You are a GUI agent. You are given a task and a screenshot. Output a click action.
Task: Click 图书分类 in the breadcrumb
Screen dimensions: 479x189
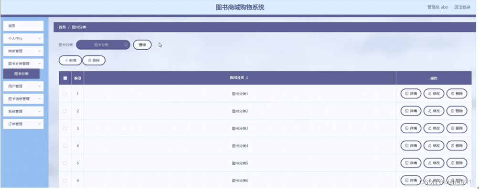click(x=79, y=27)
